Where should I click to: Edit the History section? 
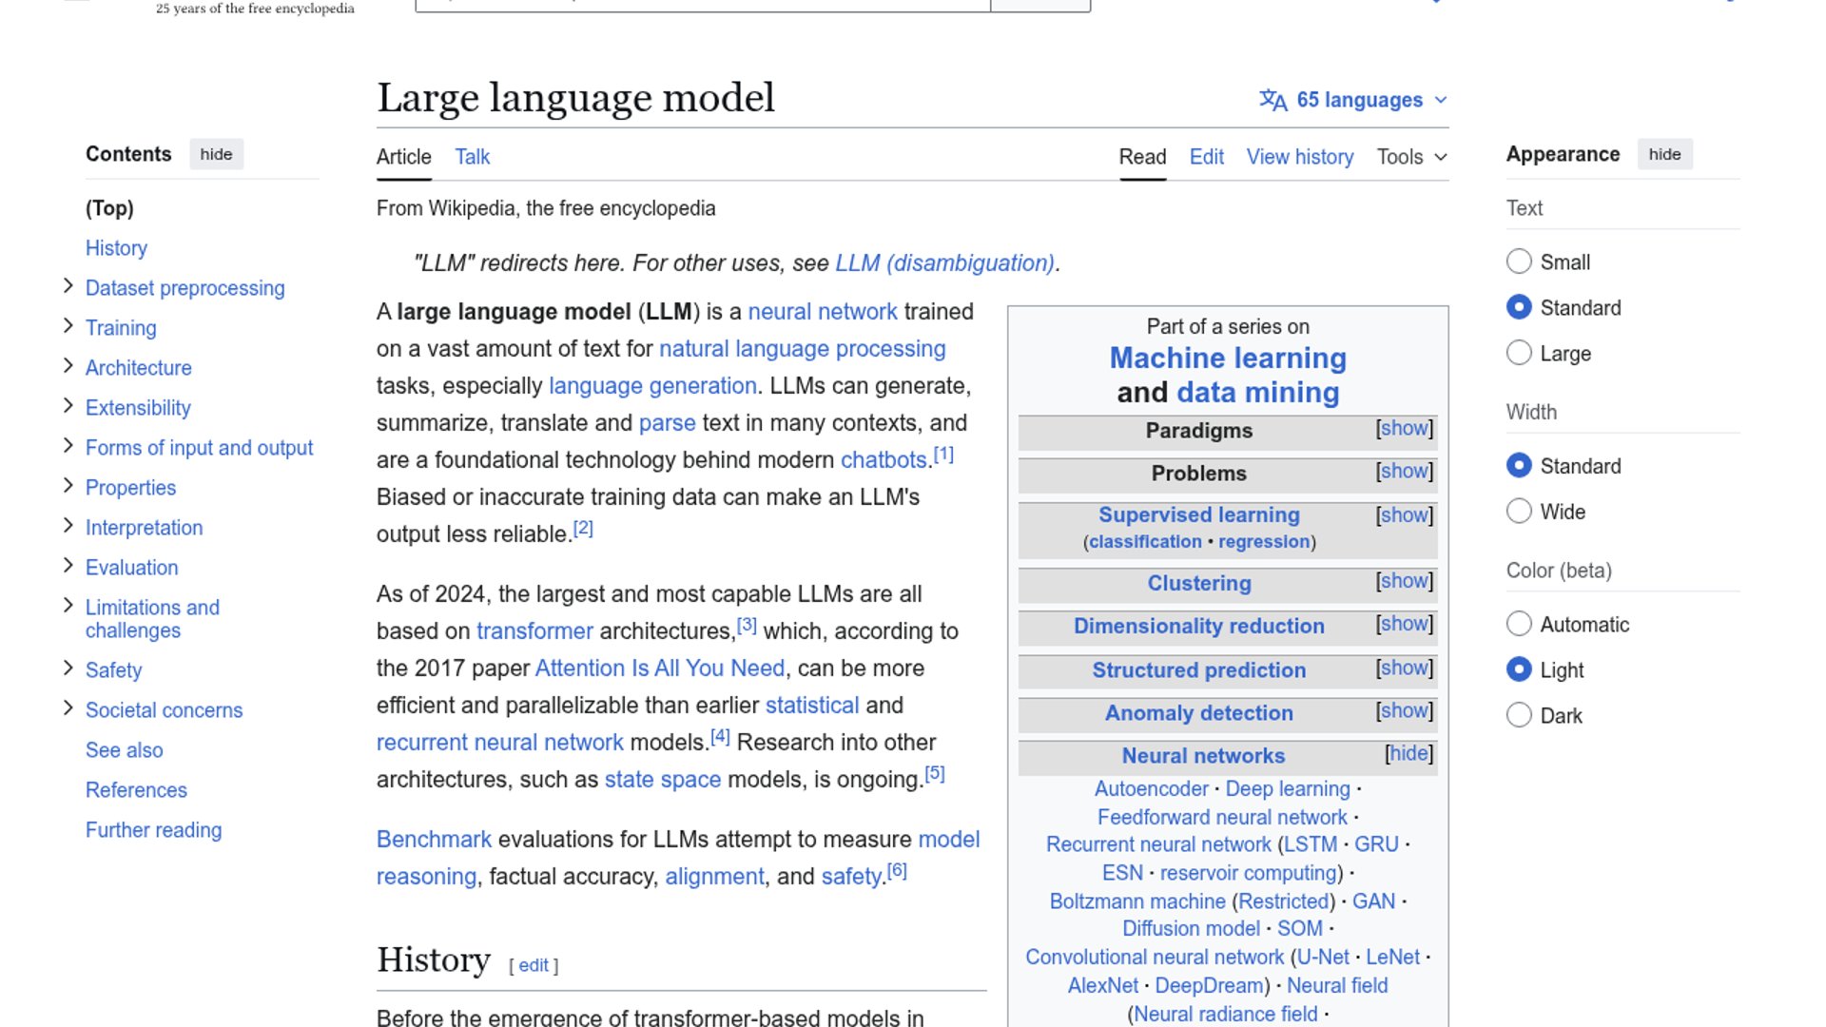532,964
